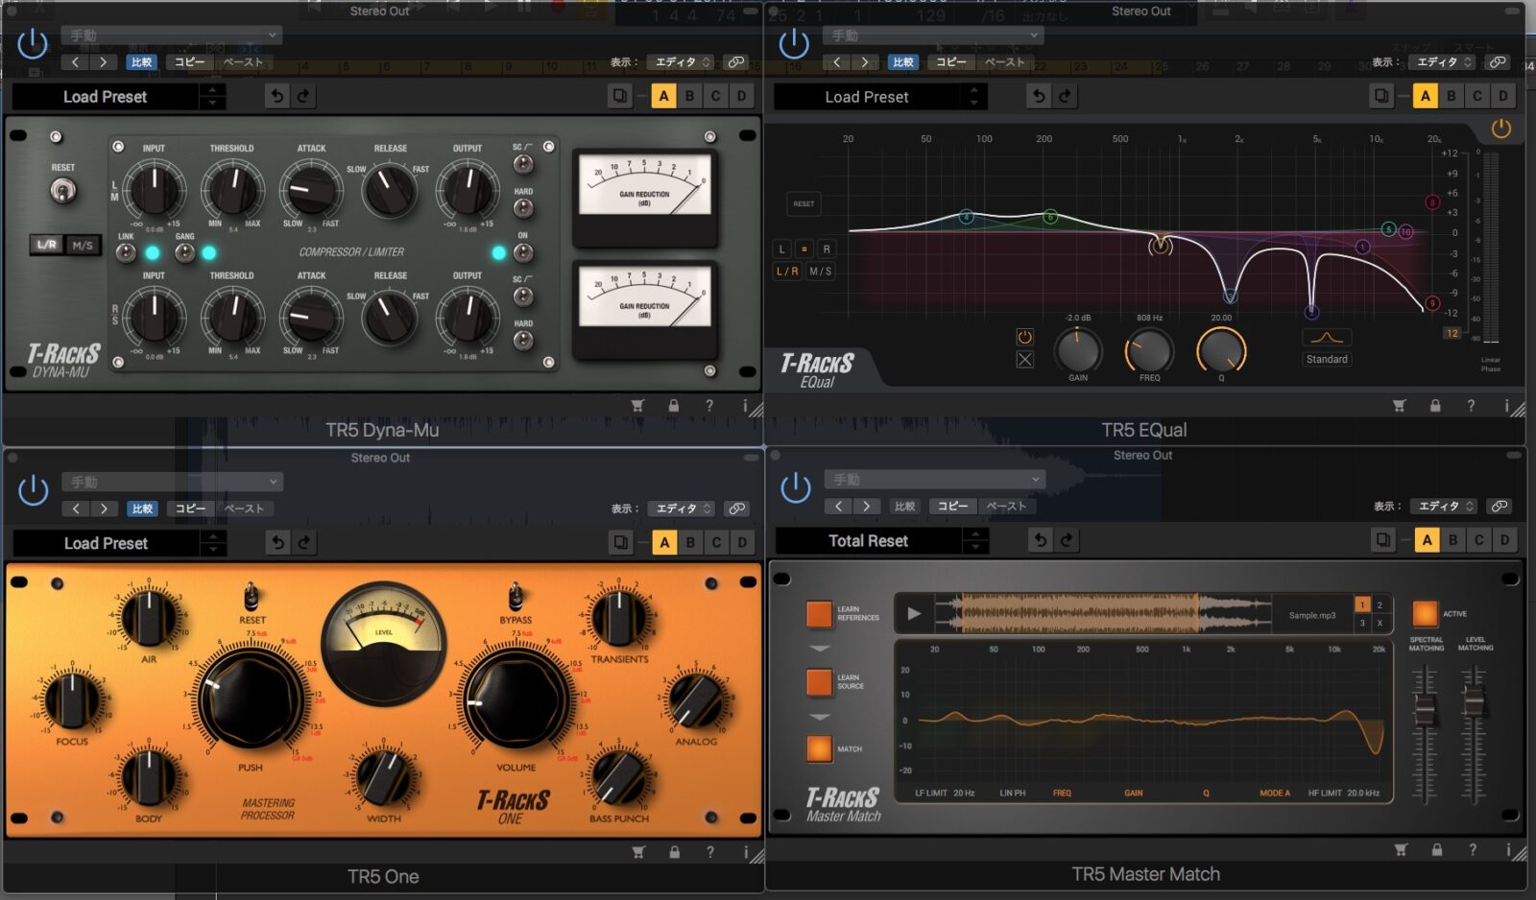Click undo arrow in EQual window

pyautogui.click(x=1038, y=96)
